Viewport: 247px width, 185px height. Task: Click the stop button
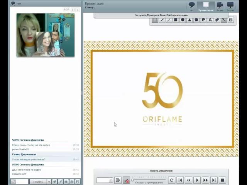click(x=222, y=180)
